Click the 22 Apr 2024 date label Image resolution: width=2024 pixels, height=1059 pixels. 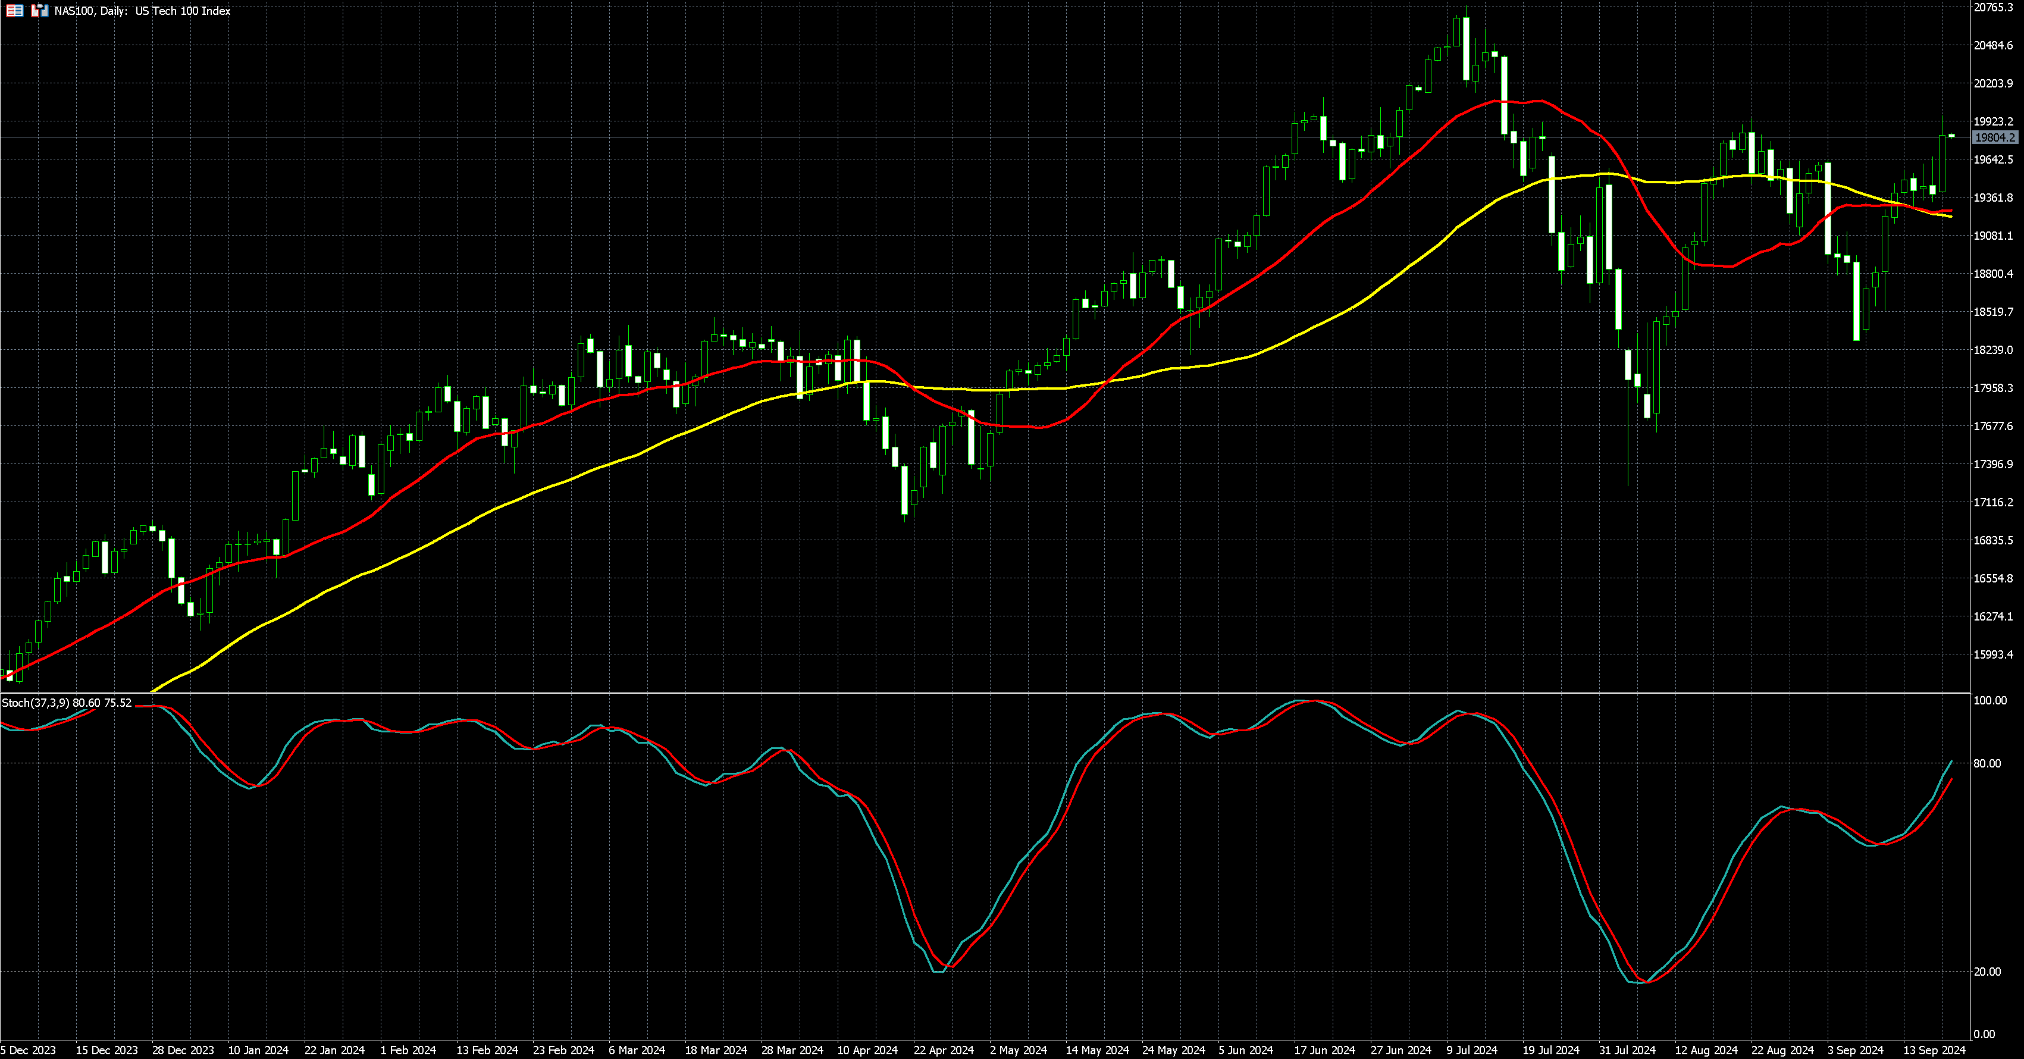(943, 1050)
